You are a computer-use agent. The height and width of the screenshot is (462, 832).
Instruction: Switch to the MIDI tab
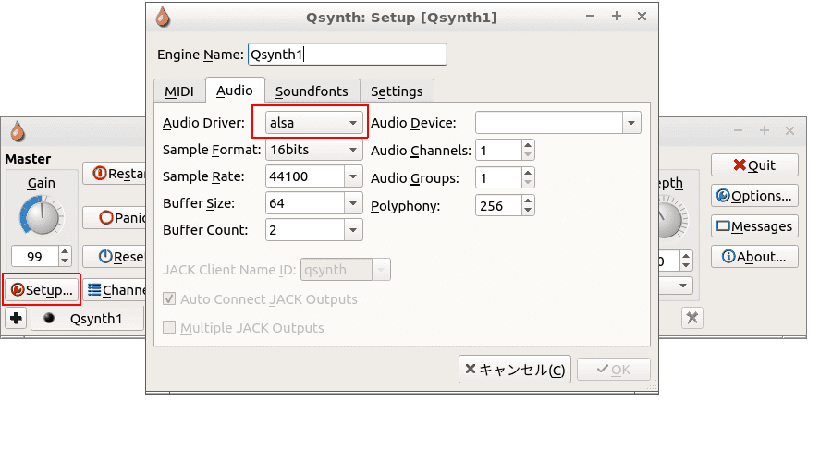coord(178,91)
